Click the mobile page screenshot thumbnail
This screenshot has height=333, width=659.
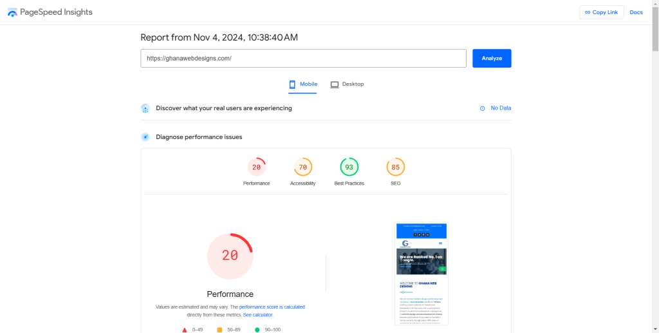pyautogui.click(x=422, y=274)
